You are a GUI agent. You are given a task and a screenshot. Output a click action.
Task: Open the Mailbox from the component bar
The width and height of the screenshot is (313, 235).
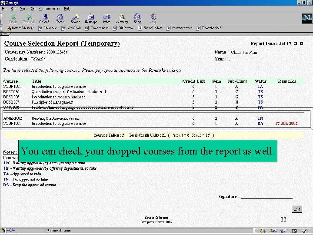tap(273, 231)
